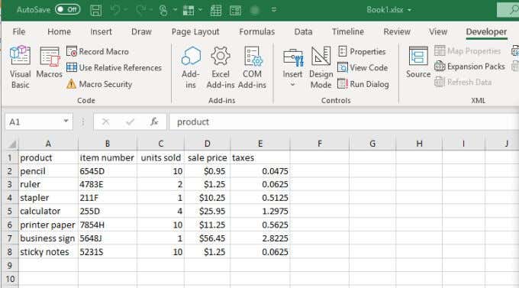
Task: Switch to the Page Layout tab
Action: point(195,31)
